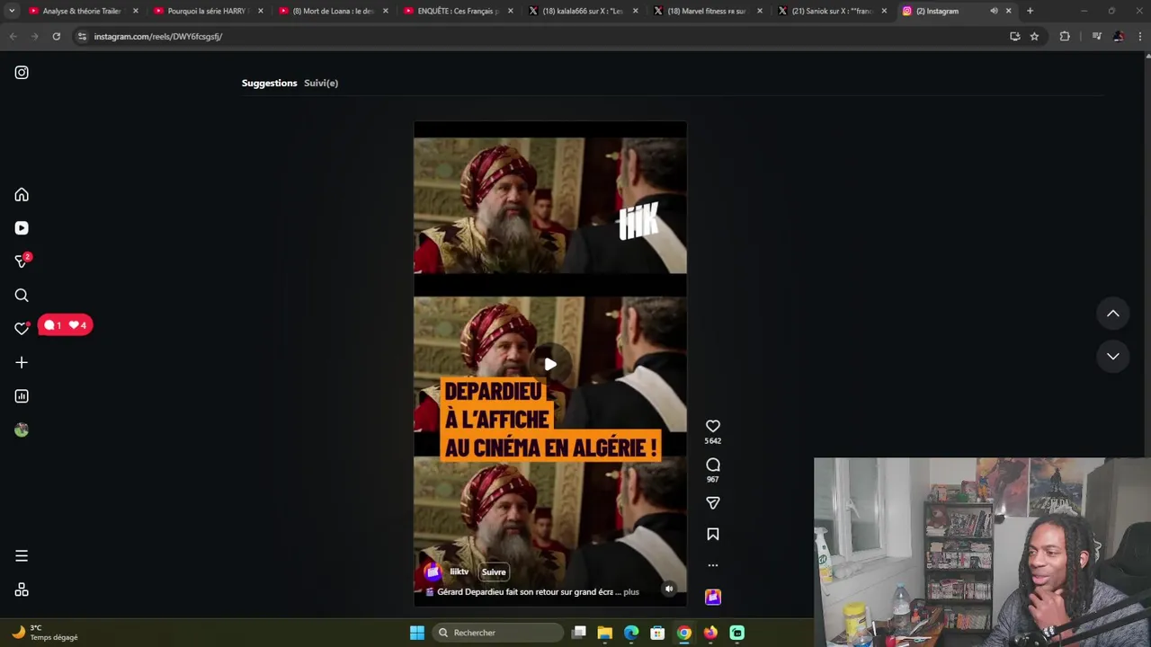
Task: Open Messages with 2 unread badge
Action: click(x=22, y=261)
